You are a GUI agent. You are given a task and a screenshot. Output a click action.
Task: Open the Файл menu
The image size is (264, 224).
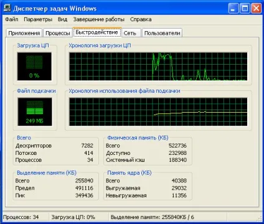point(12,19)
